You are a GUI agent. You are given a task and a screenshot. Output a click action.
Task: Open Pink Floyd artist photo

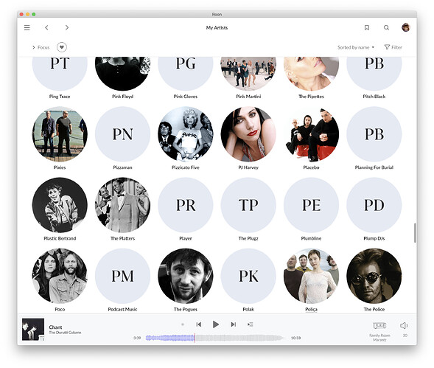[x=122, y=74]
